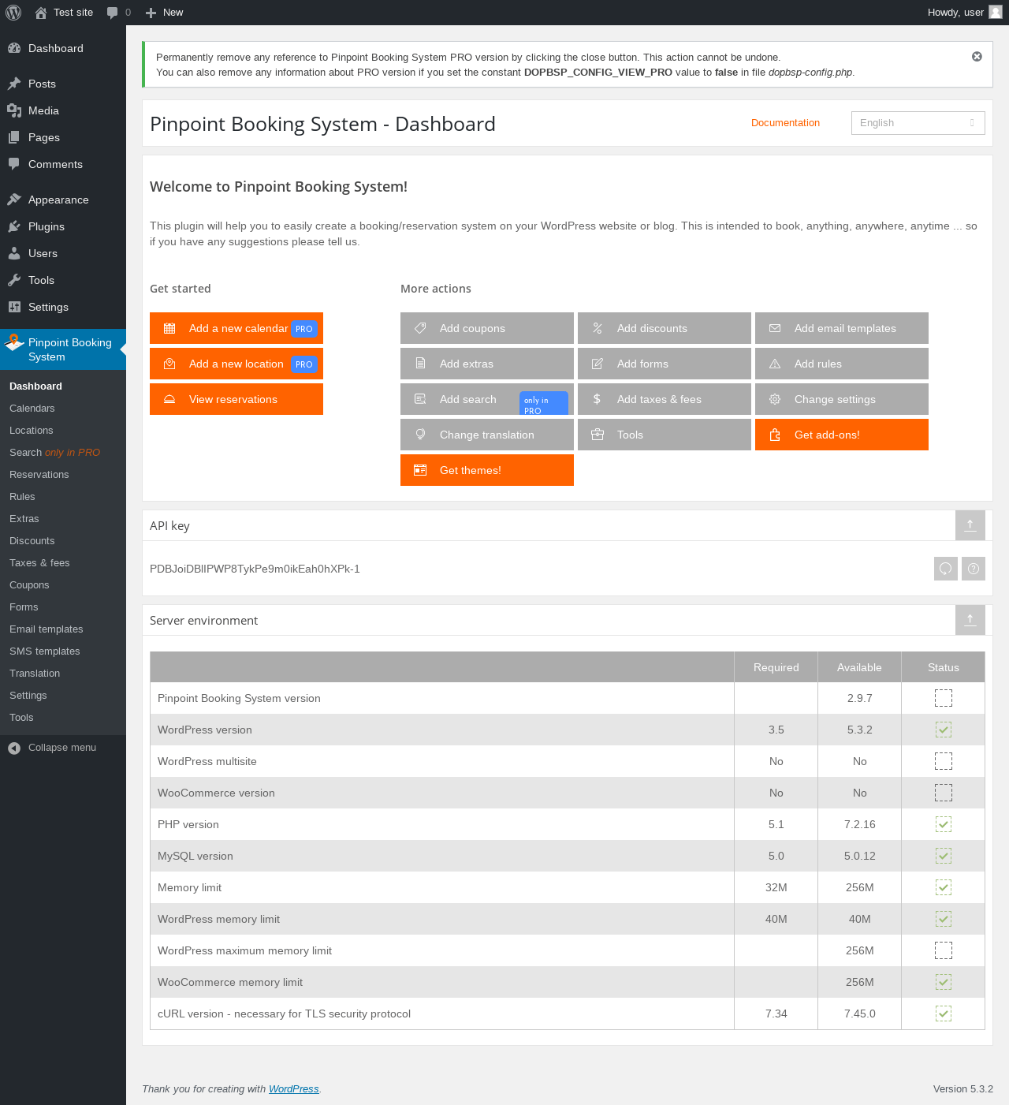Click the WordPress logo in admin bar

(13, 13)
